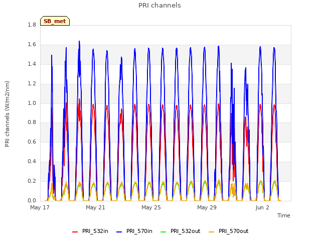The width and height of the screenshot is (321, 241).
Task: Click the 1.2 y-axis tick label
Action: (x=32, y=84)
